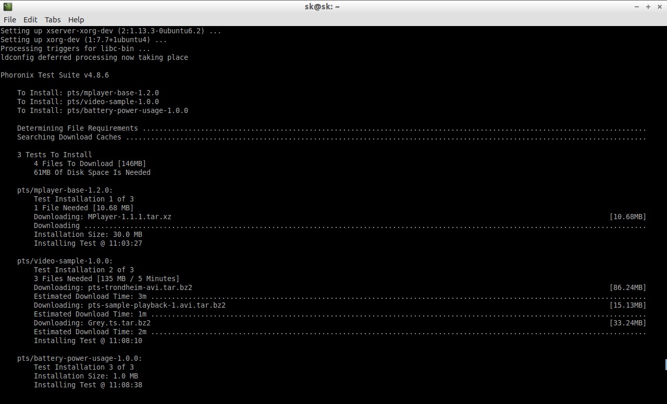Click the '[10.68MB]' size value

pyautogui.click(x=628, y=217)
